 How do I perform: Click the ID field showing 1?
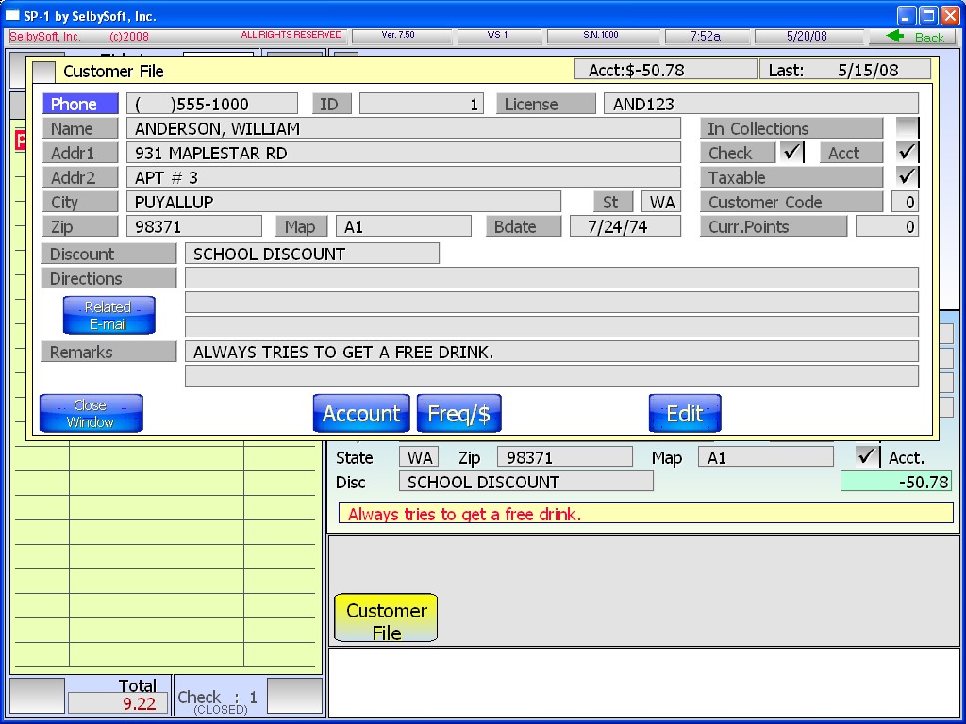click(x=422, y=104)
